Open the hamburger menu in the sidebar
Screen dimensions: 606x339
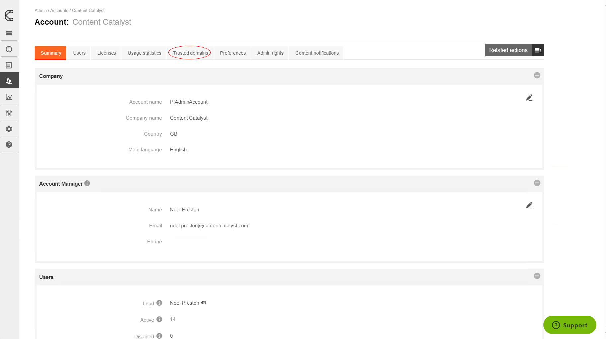(x=9, y=33)
